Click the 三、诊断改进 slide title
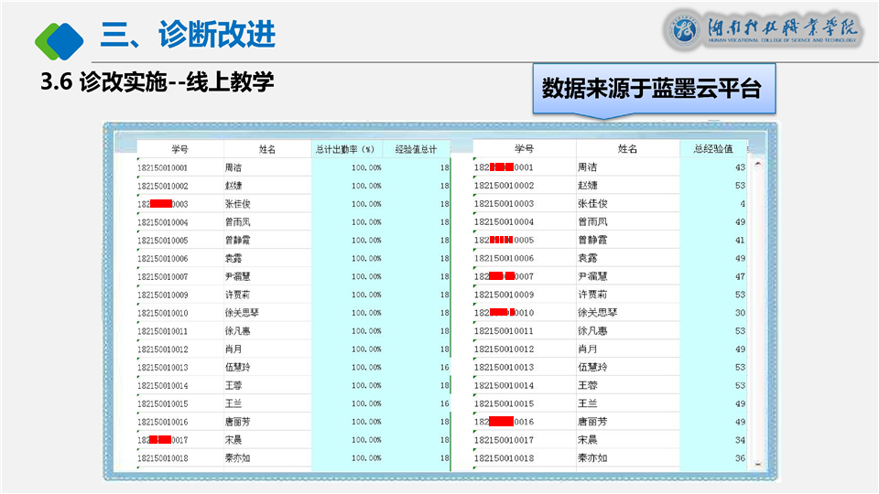Viewport: 879px width, 494px height. [188, 35]
